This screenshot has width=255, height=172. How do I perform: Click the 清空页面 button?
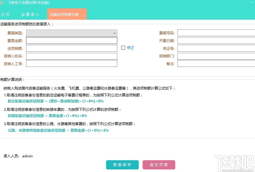pos(159,165)
